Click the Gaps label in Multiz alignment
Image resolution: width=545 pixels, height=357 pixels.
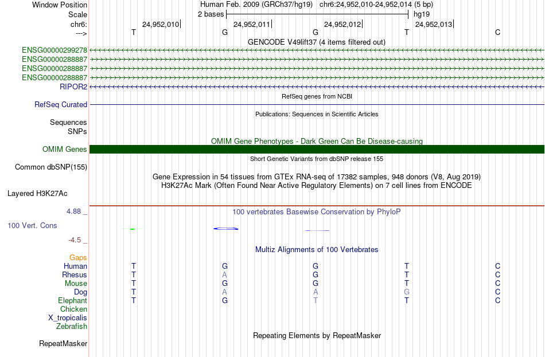(78, 257)
